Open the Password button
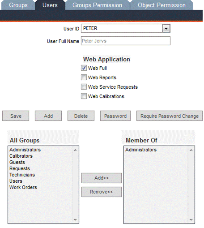Image resolution: width=204 pixels, height=228 pixels. 115,116
